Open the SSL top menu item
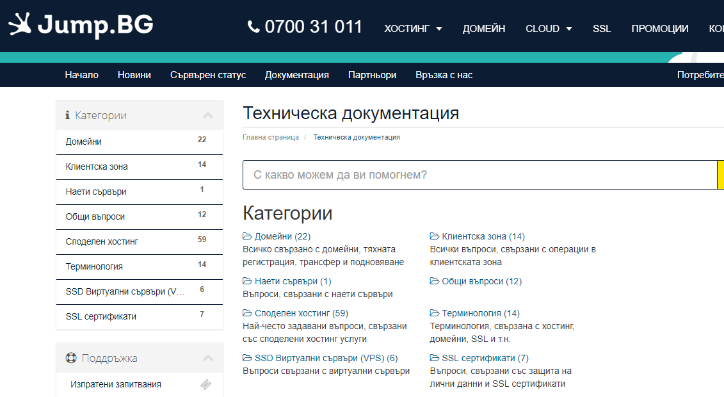 point(602,29)
